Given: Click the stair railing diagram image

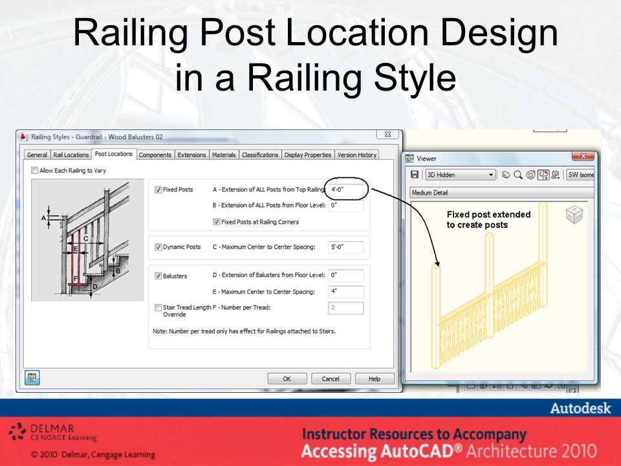Looking at the screenshot, I should pyautogui.click(x=87, y=240).
